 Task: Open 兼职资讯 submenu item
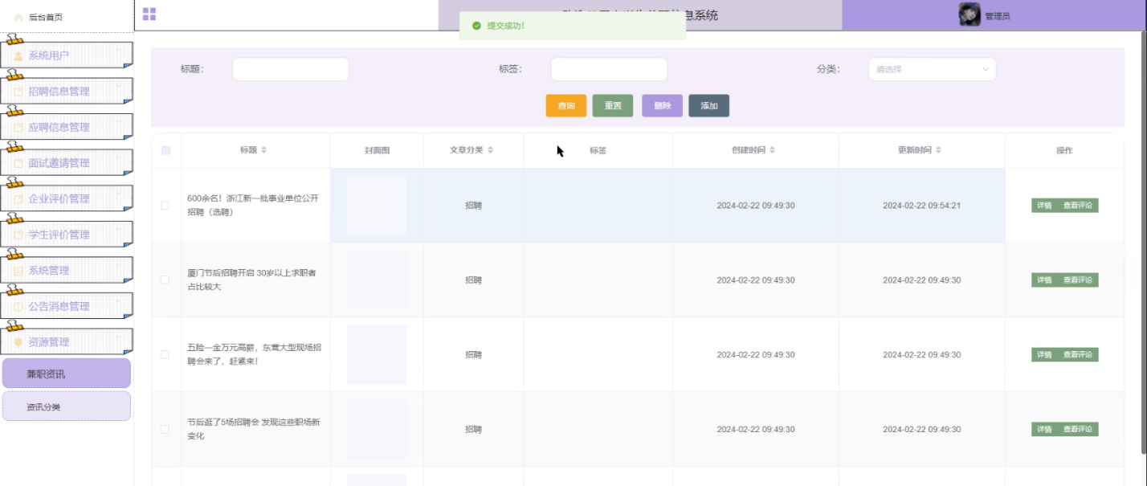[67, 374]
